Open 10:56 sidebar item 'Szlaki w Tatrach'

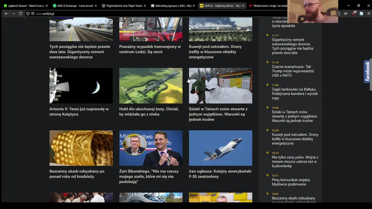[295, 116]
